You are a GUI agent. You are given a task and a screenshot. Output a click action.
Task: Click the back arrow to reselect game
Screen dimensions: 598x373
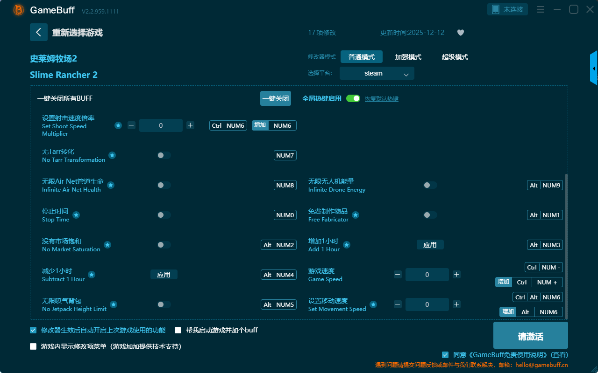pyautogui.click(x=39, y=32)
